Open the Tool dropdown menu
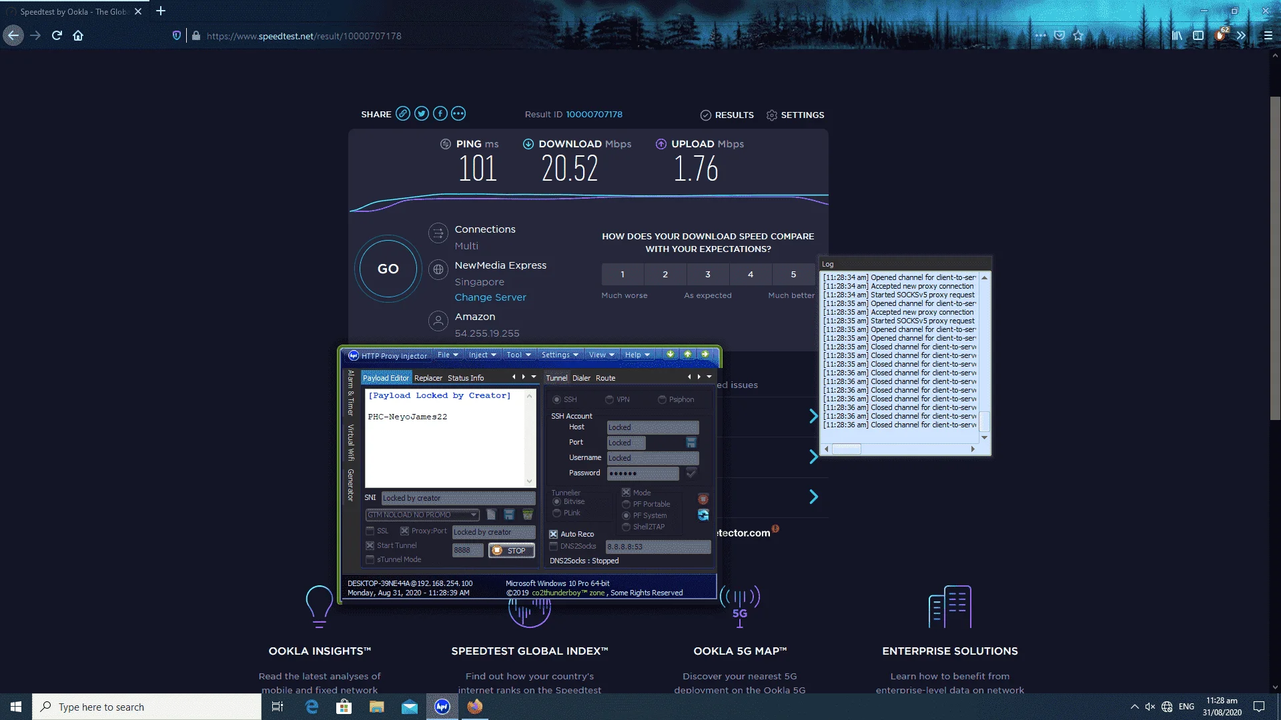Image resolution: width=1281 pixels, height=720 pixels. click(x=518, y=355)
